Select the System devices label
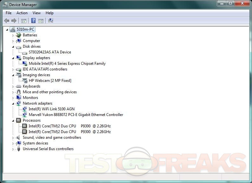The width and height of the screenshot is (252, 183). click(36, 143)
